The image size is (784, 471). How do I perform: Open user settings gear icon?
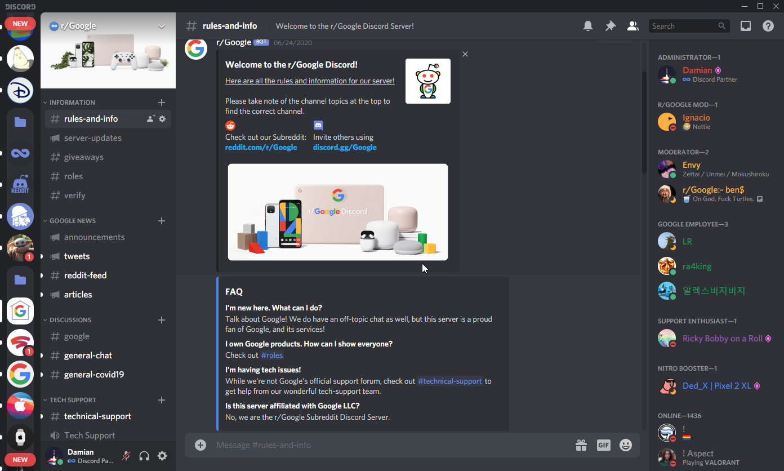pyautogui.click(x=162, y=456)
